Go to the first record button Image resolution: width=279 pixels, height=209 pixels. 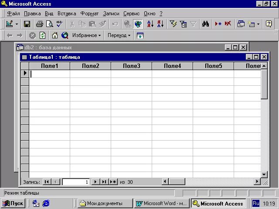[47, 182]
